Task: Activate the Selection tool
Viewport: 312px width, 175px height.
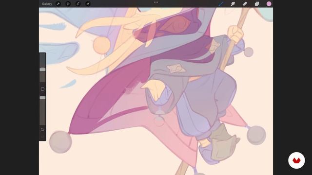Action: (x=78, y=4)
